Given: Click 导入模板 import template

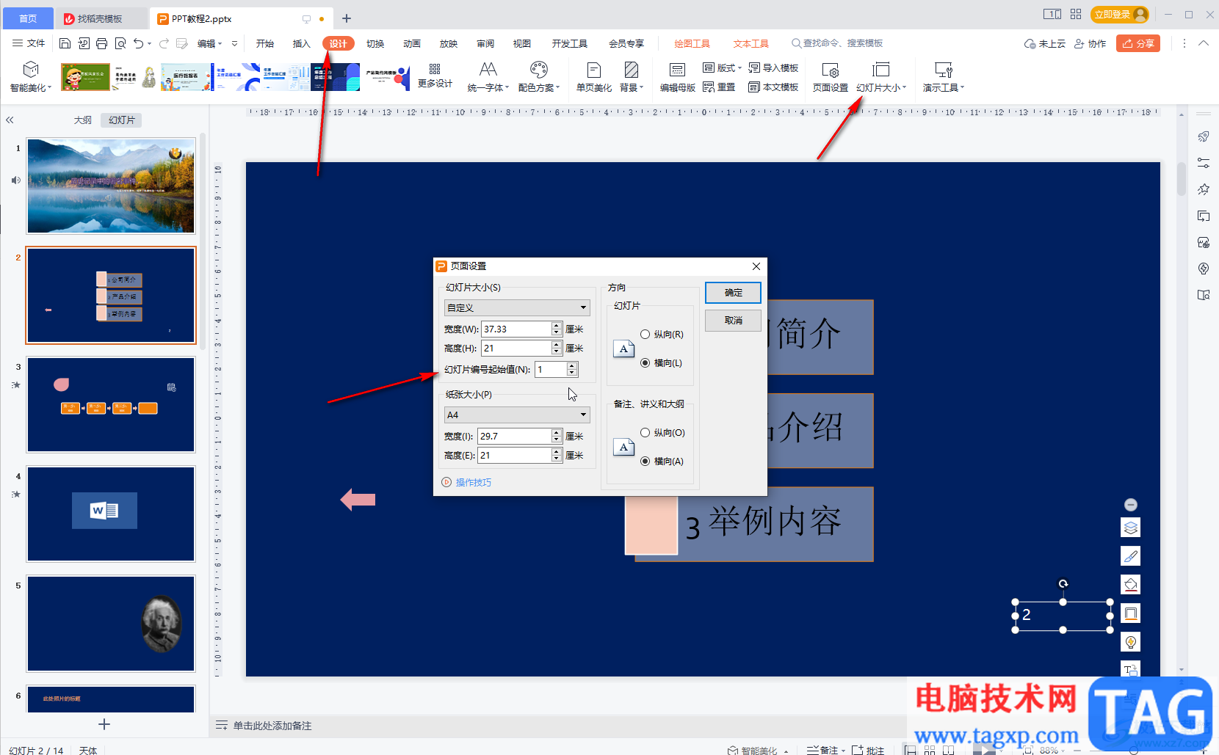Looking at the screenshot, I should (x=773, y=68).
